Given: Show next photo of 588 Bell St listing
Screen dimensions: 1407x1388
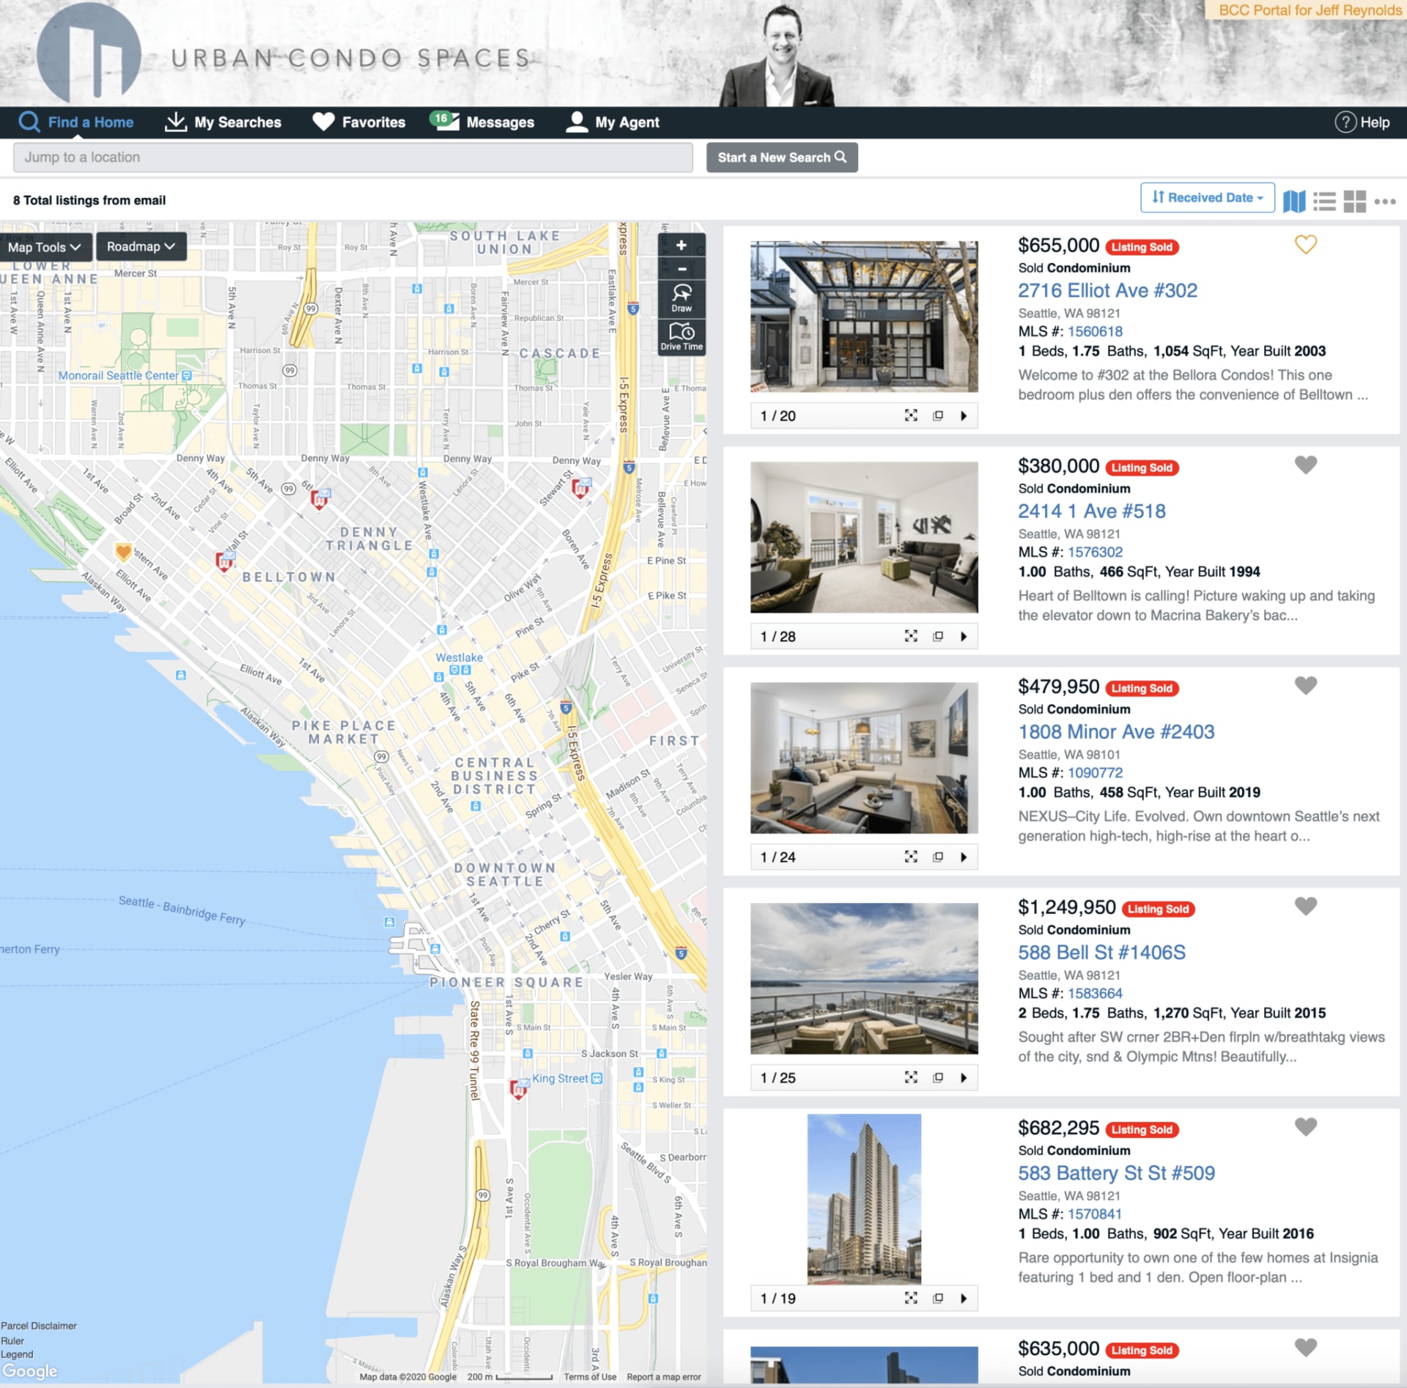Looking at the screenshot, I should tap(964, 1077).
